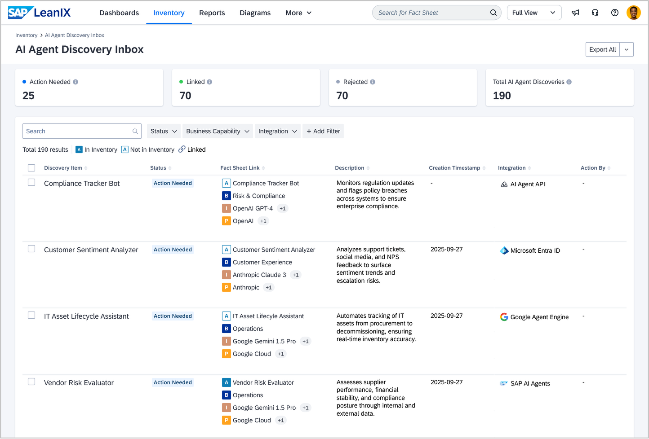The width and height of the screenshot is (649, 439).
Task: Click the info icon next to Action Needed
Action: [76, 82]
